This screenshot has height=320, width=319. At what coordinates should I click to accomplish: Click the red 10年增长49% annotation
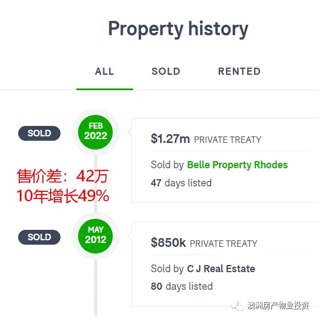coord(63,196)
